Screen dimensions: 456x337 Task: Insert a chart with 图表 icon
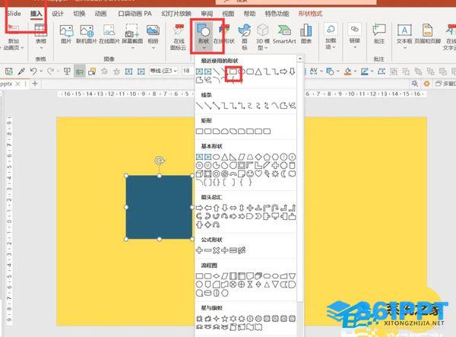click(306, 34)
